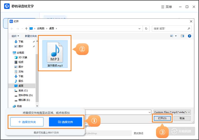Refresh the current folder view
This screenshot has width=199, height=140.
146,29
